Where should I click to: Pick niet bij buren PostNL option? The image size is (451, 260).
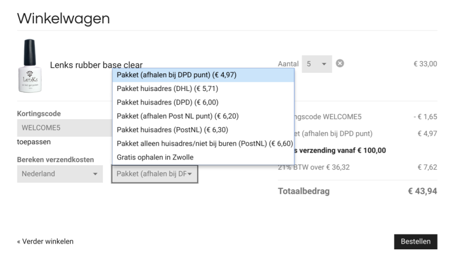pos(204,143)
